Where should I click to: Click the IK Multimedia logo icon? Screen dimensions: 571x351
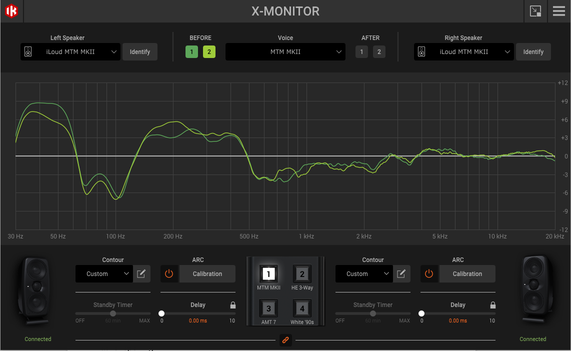(11, 11)
